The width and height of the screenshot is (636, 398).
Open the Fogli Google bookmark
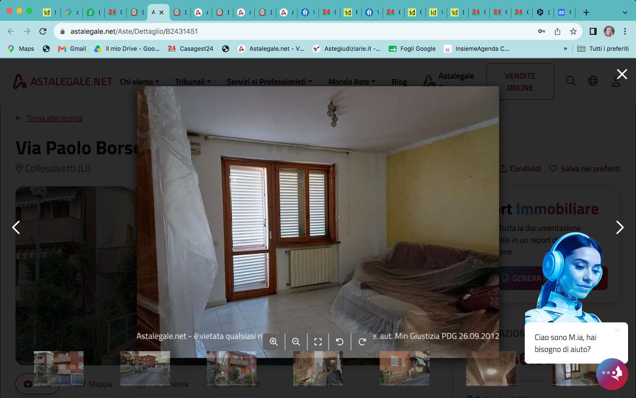coord(412,49)
